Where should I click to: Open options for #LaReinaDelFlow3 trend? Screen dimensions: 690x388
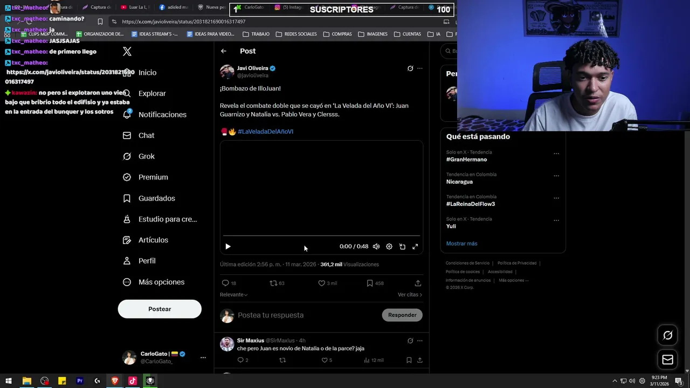pos(556,198)
